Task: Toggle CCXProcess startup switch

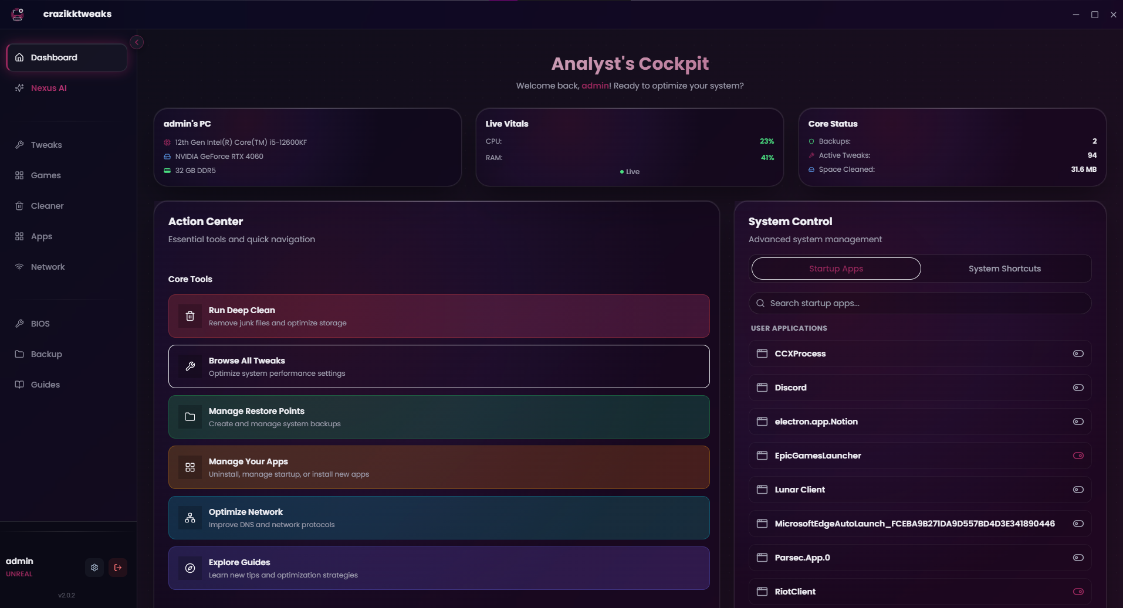Action: 1078,354
